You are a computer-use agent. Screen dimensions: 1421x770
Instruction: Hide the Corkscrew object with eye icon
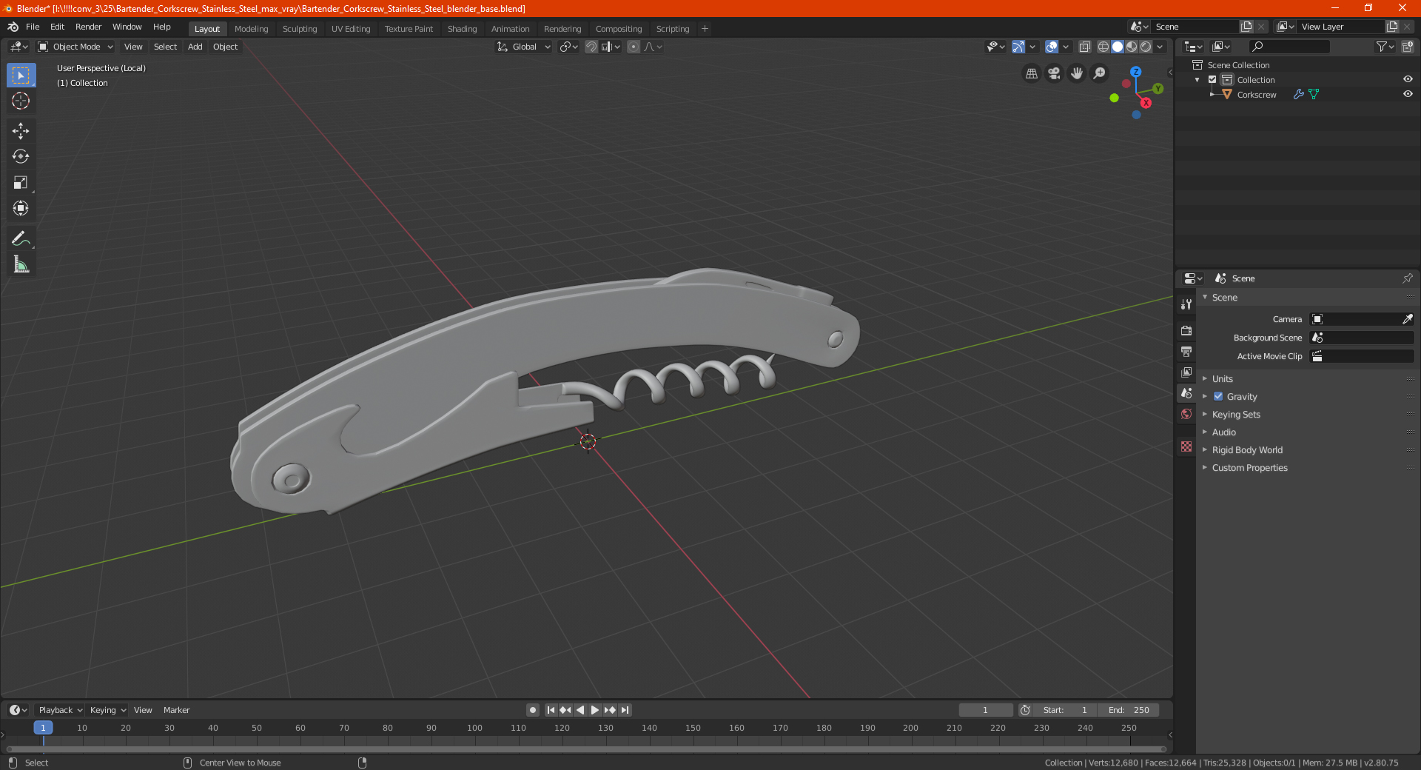[1408, 95]
